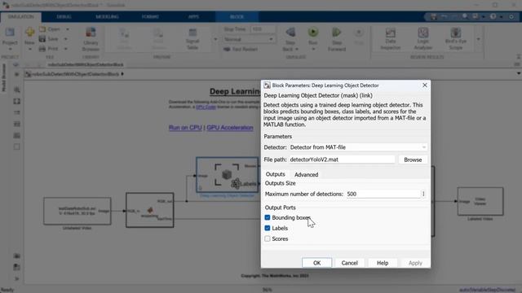Open the Bird's-Eye Scope

click(455, 38)
